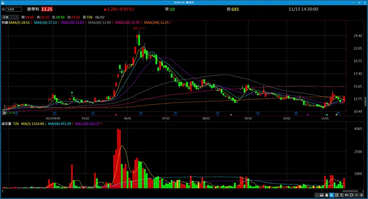Image resolution: width=368 pixels, height=199 pixels.
Task: Click the peak price label above the top candle
Action: (139, 28)
